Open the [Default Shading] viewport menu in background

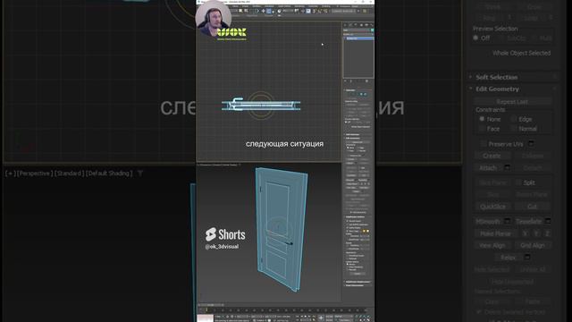click(109, 174)
